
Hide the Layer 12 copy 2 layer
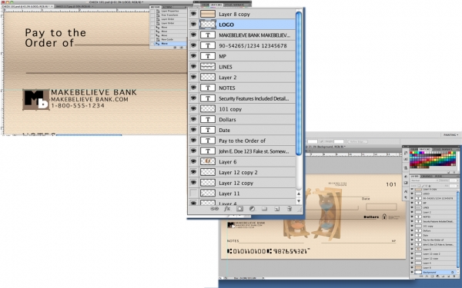pos(193,172)
